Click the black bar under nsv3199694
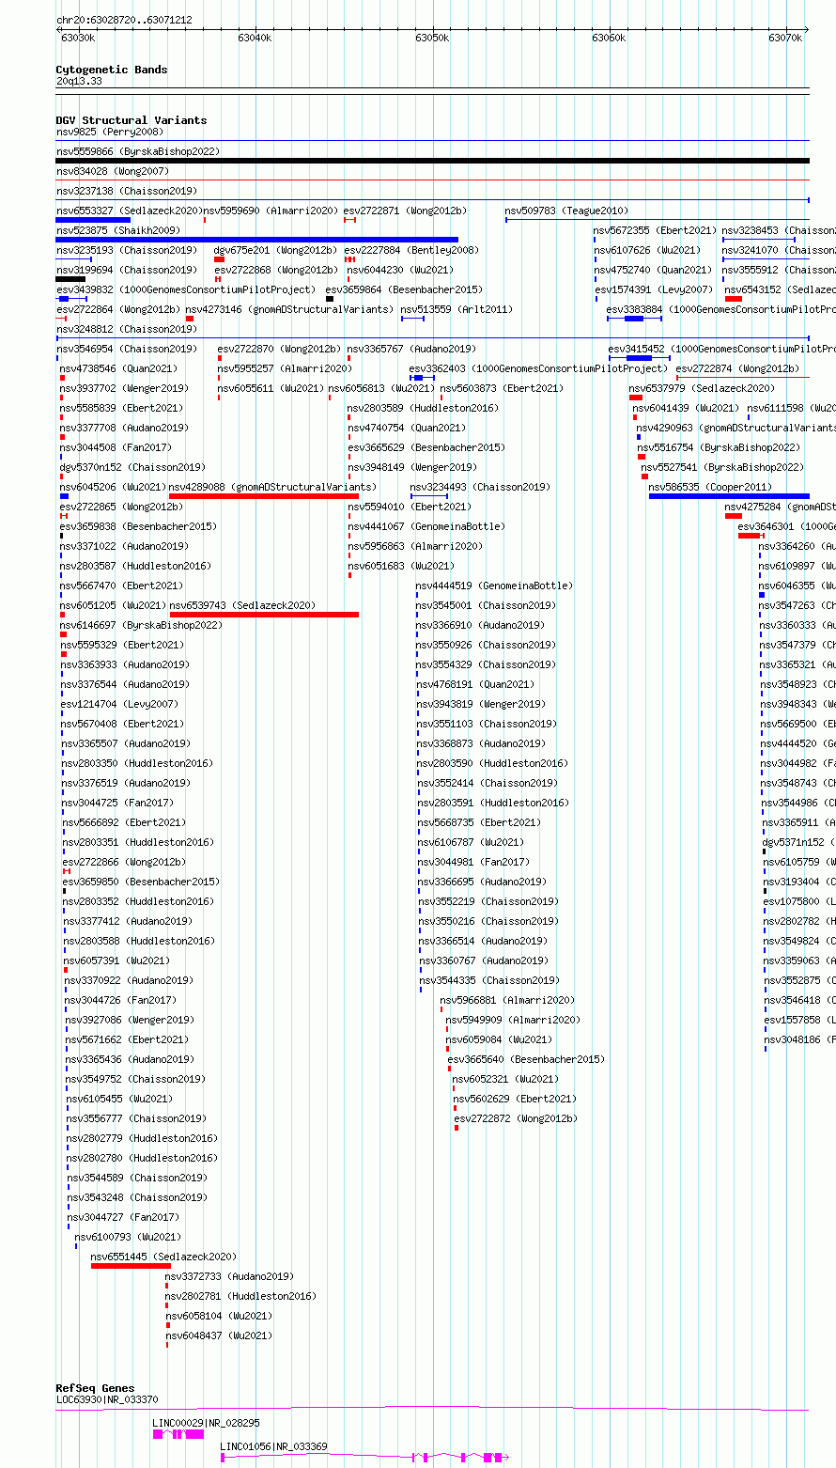The image size is (836, 1468). click(x=70, y=279)
